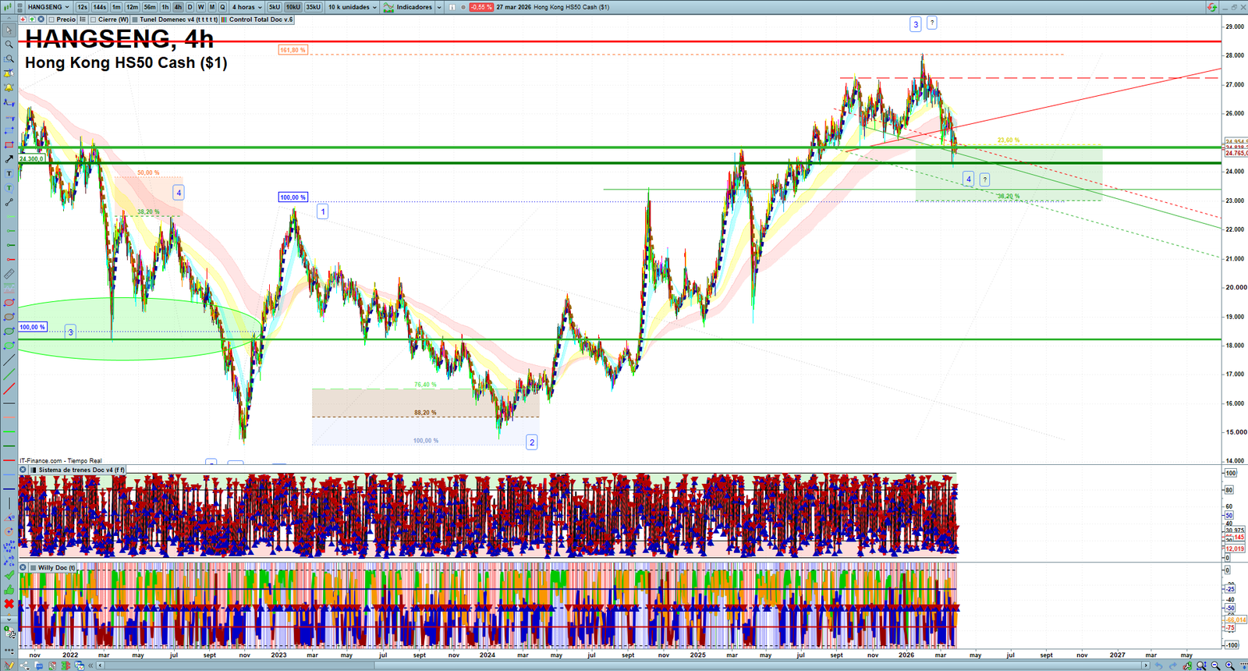
Task: Select the black arrow drawing tool
Action: [9, 159]
